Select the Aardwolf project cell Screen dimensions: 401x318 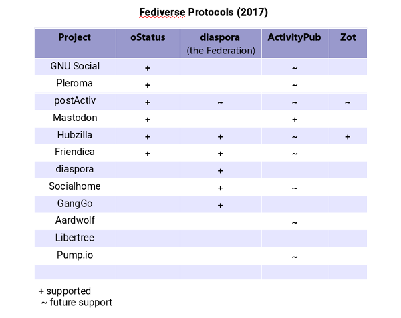(x=75, y=220)
